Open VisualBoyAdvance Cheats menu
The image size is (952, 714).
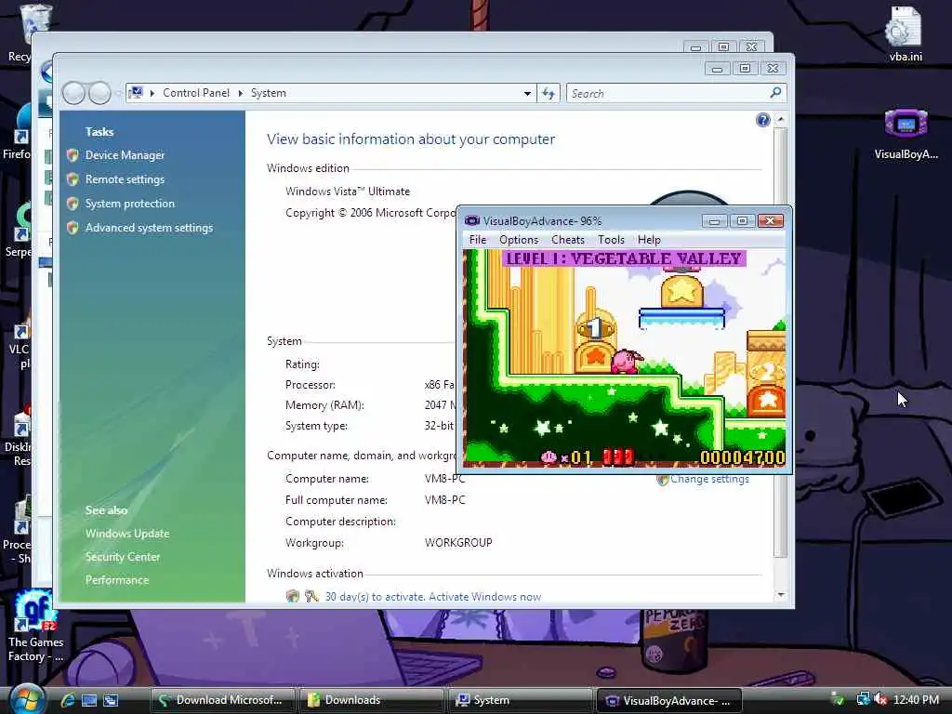(x=568, y=240)
